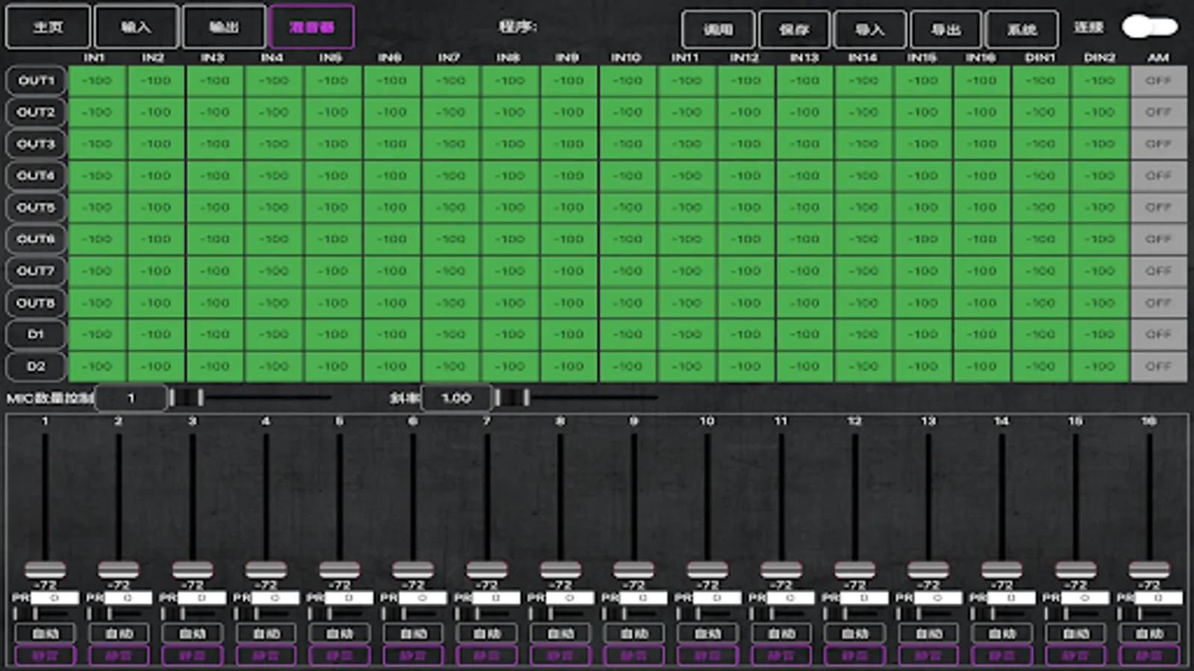Viewport: 1194px width, 671px height.
Task: Toggle 自动 auto on channel 16
Action: [x=1149, y=634]
